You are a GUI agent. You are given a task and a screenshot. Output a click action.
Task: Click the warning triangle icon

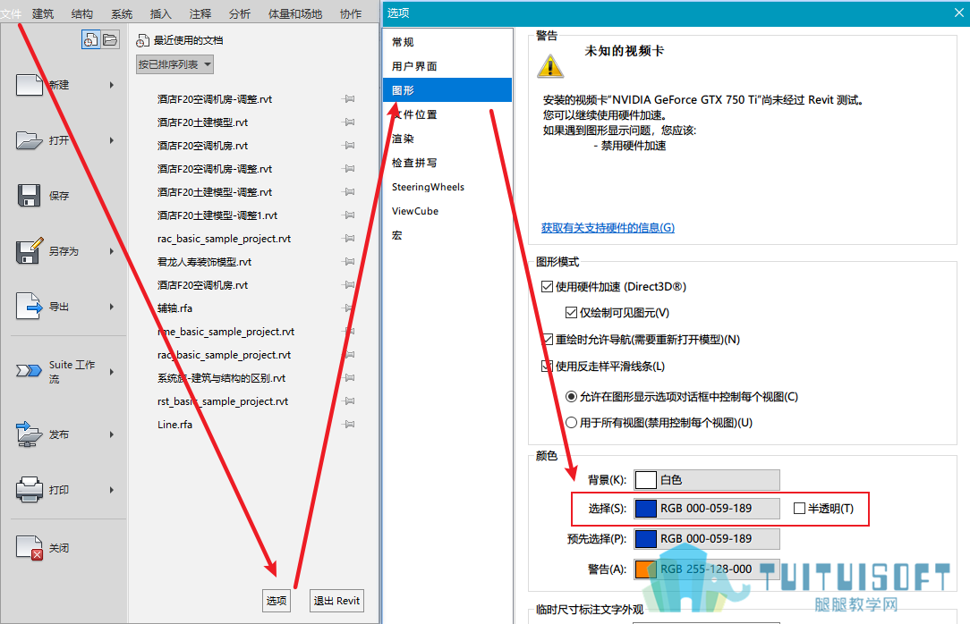click(550, 66)
